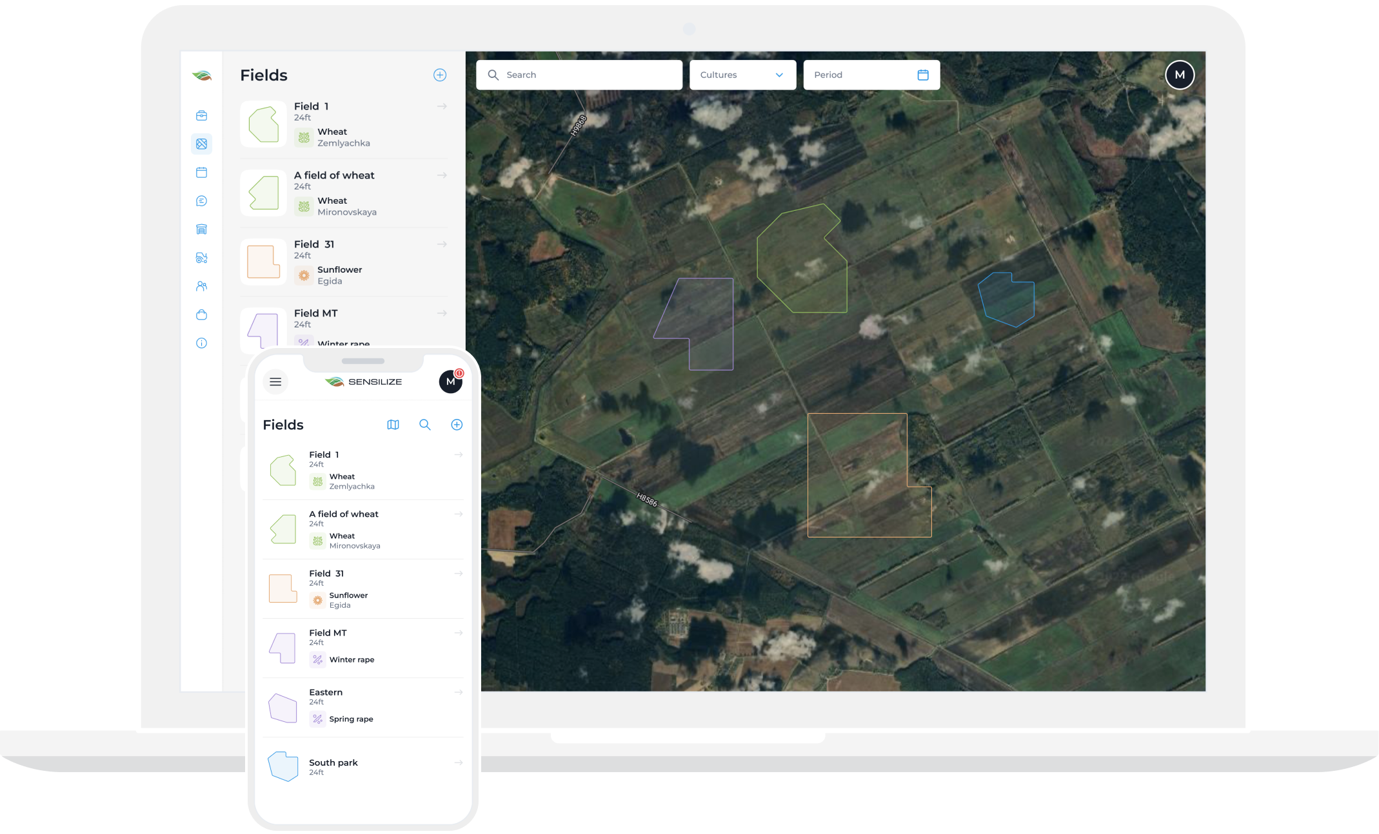Open the warehouse storage section in sidebar

tap(201, 229)
